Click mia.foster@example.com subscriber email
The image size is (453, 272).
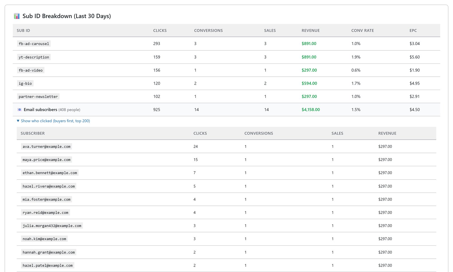point(46,200)
